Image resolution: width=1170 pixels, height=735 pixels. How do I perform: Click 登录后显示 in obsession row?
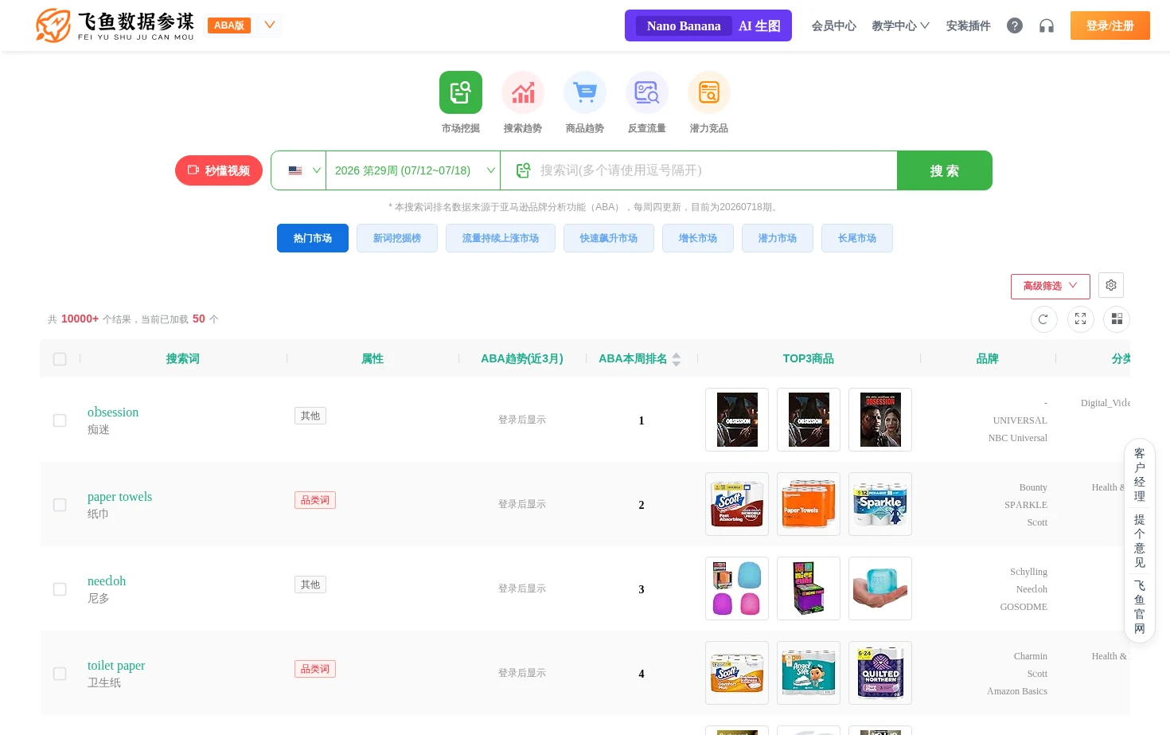click(522, 420)
